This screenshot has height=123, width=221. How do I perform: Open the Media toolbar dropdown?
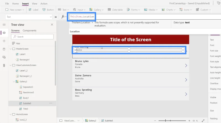click(151, 10)
